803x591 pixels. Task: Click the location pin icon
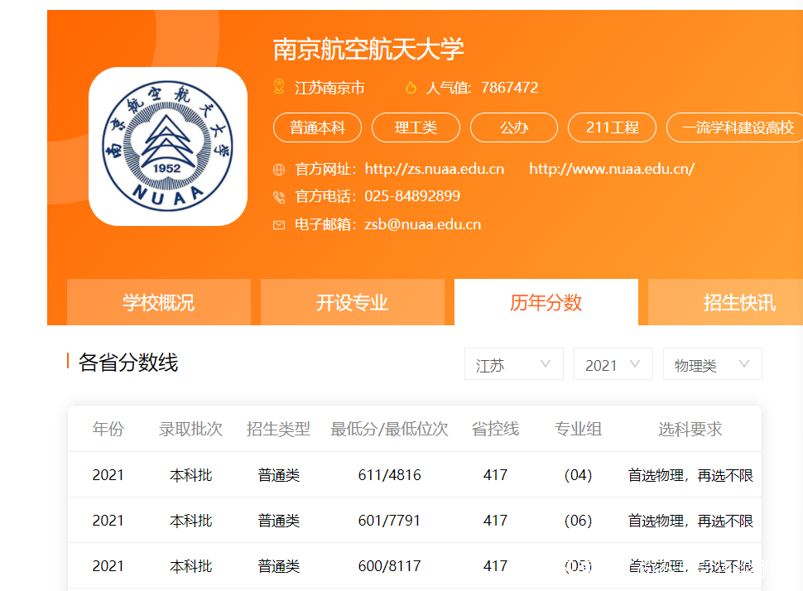[279, 87]
